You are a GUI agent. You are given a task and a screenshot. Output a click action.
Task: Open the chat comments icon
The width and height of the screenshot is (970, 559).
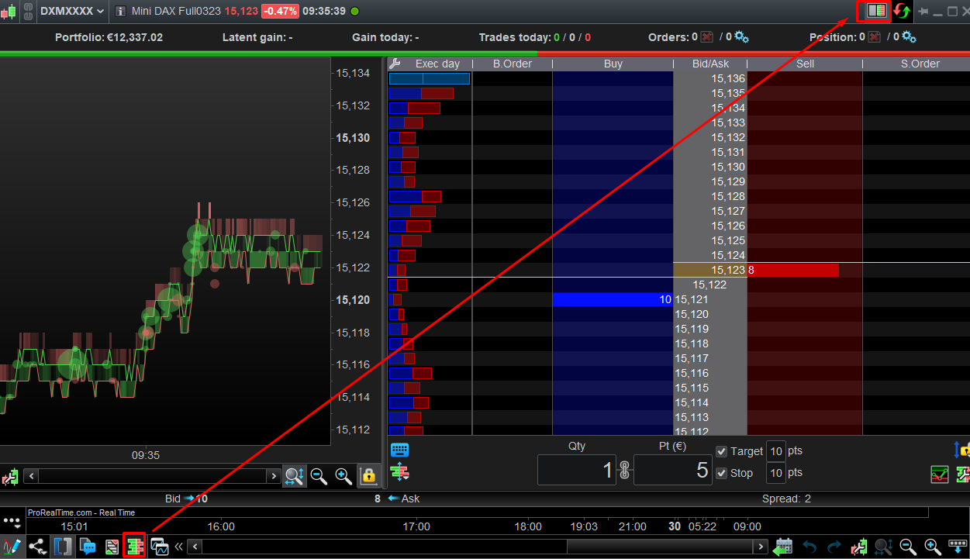pos(88,547)
